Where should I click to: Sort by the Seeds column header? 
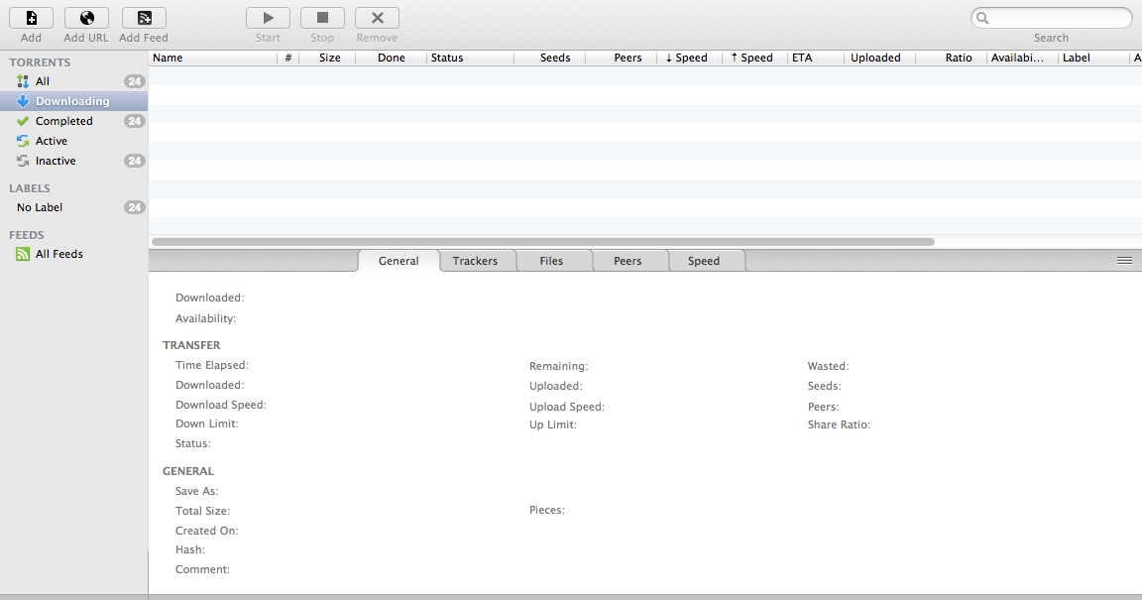550,58
